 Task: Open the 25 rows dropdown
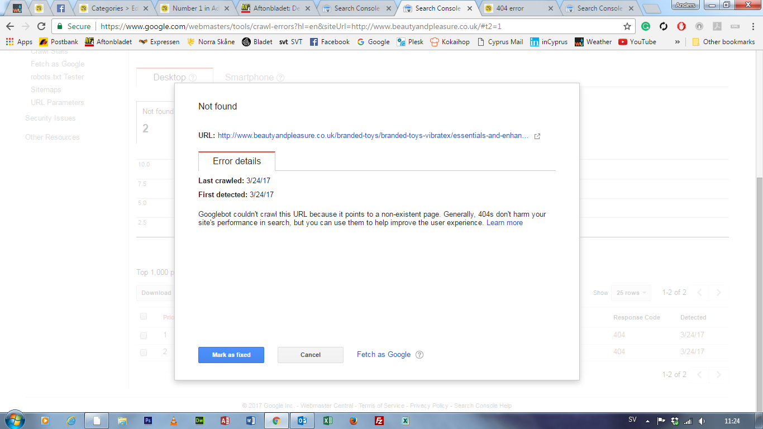(x=631, y=293)
